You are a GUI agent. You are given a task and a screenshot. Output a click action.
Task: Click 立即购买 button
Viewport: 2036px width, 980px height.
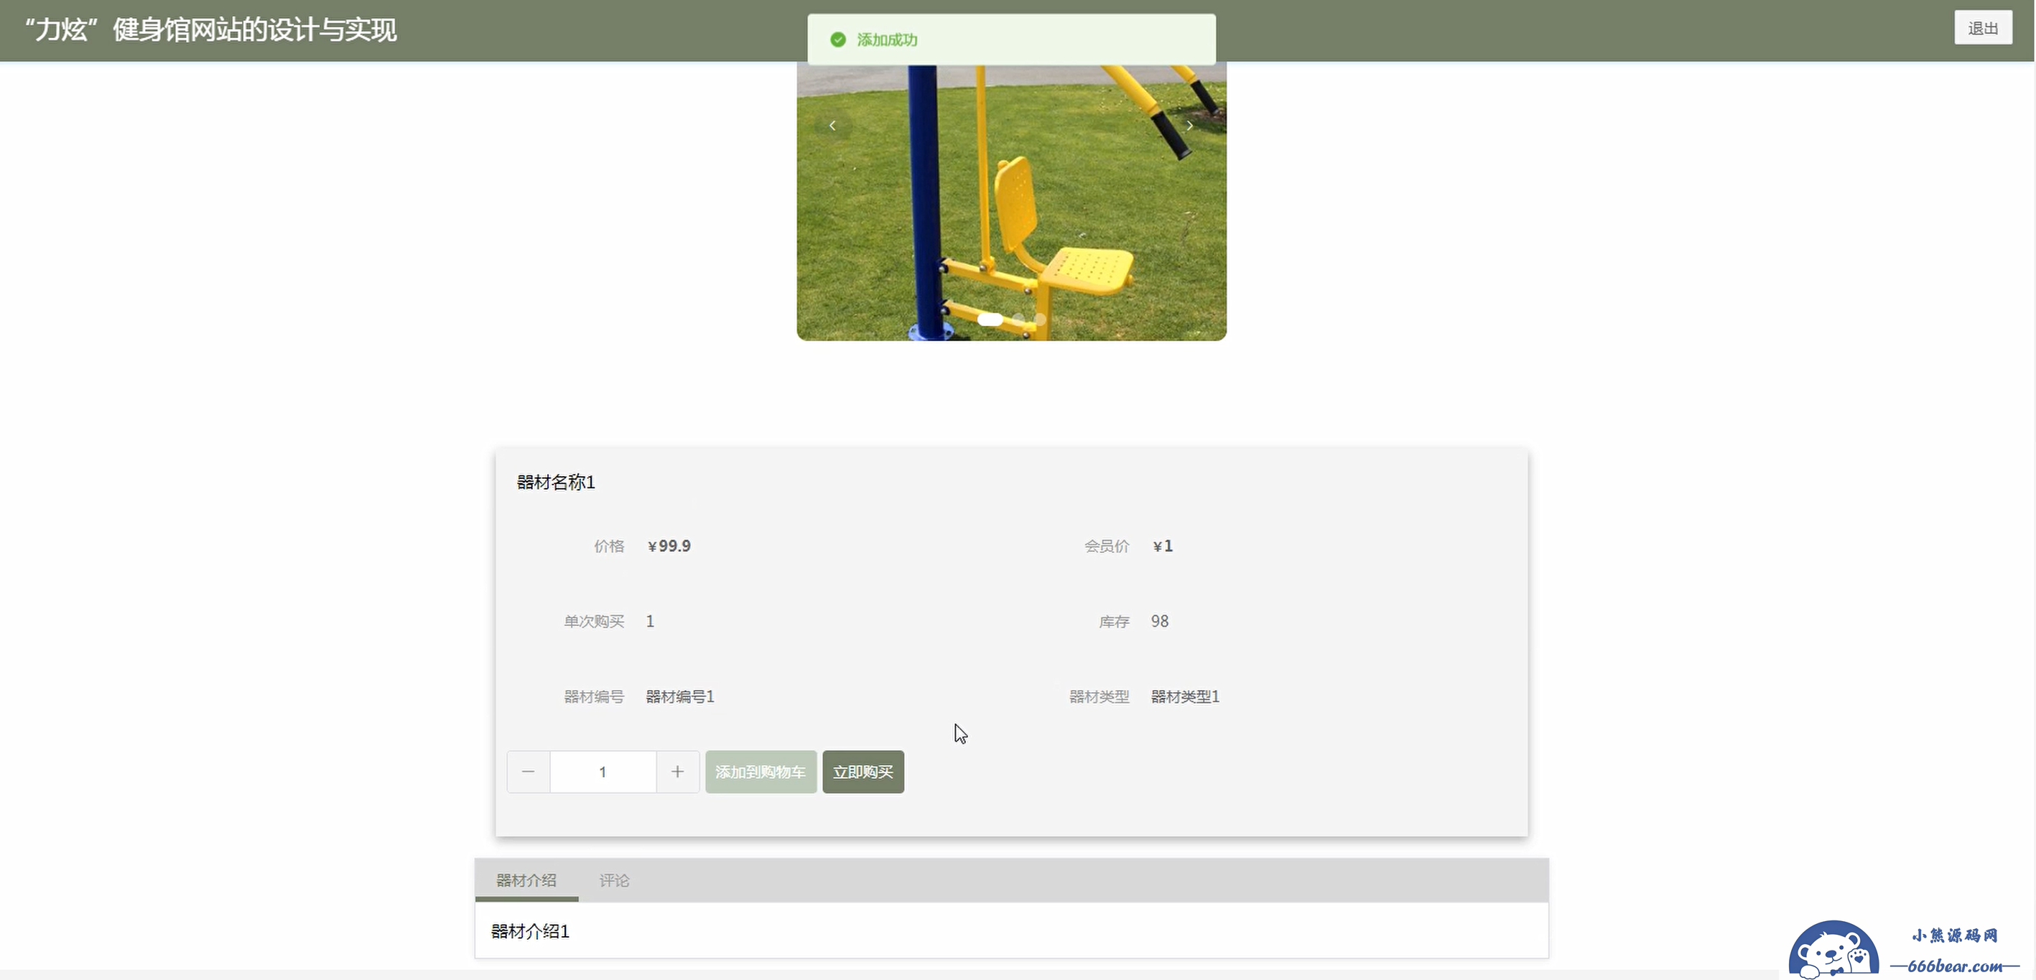point(863,772)
